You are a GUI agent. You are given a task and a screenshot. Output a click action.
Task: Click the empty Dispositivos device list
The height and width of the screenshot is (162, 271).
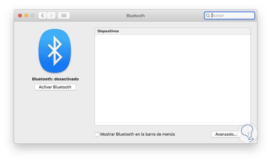click(x=173, y=80)
